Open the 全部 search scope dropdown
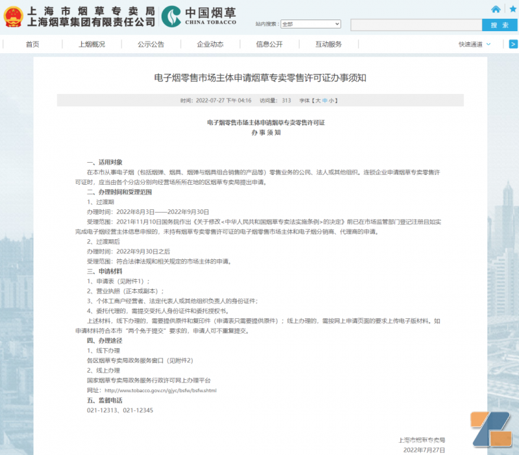519x455 pixels. [311, 23]
